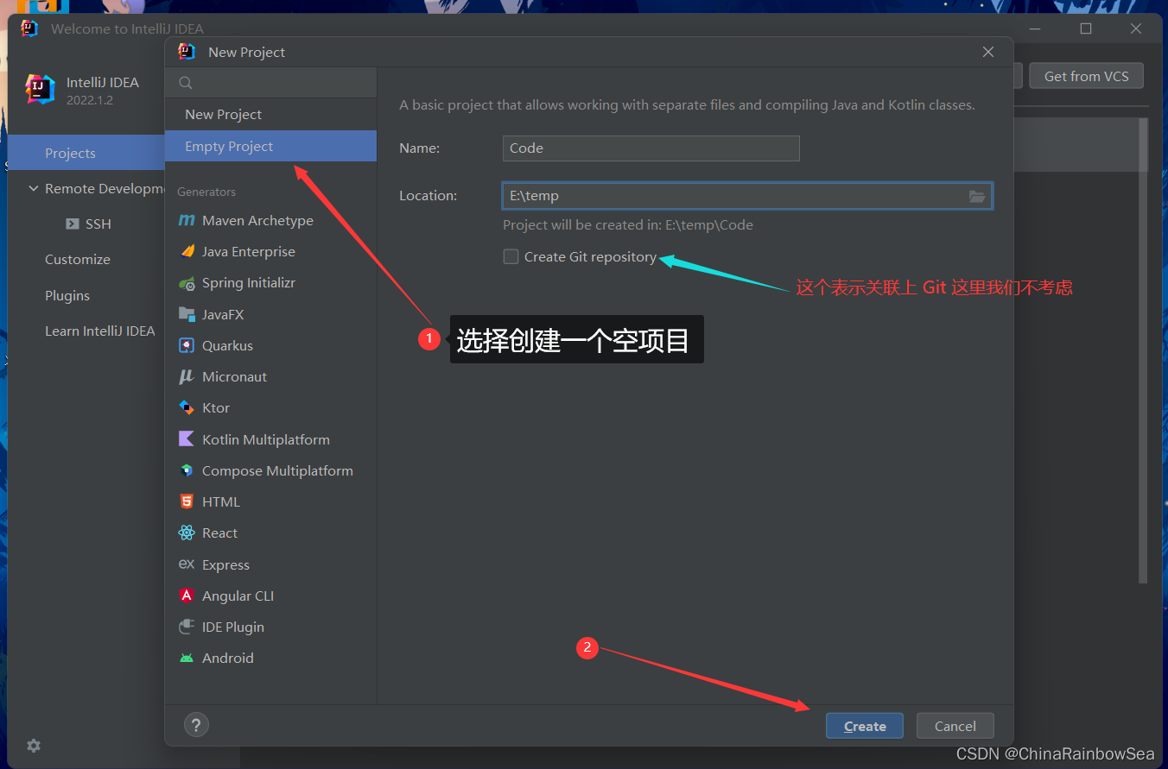Viewport: 1168px width, 769px height.
Task: Select New Project in the left list
Action: coord(270,114)
